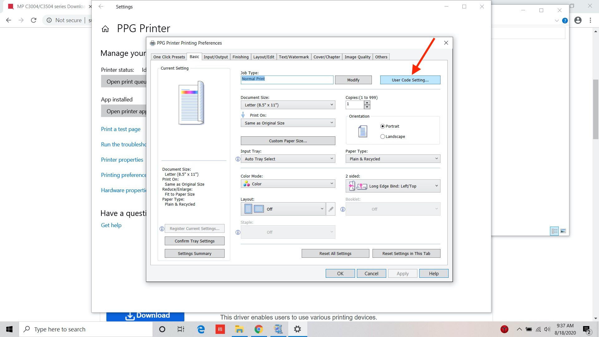Decrease copies with down arrow
The image size is (599, 337).
367,107
